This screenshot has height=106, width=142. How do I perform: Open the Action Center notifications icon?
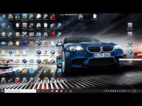coord(139,91)
